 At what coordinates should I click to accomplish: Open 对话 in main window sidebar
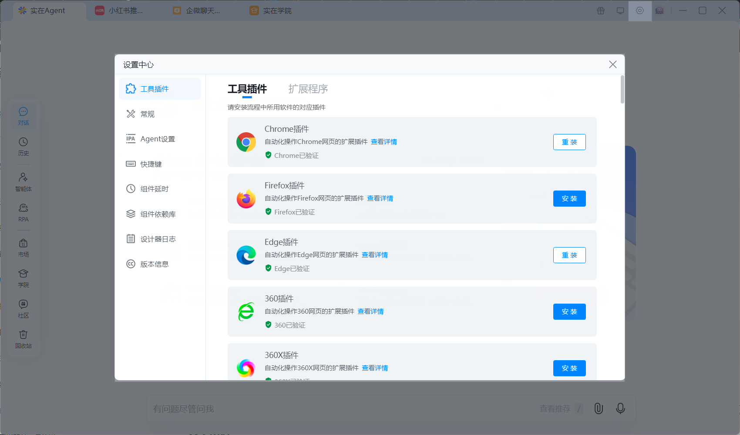[x=24, y=116]
